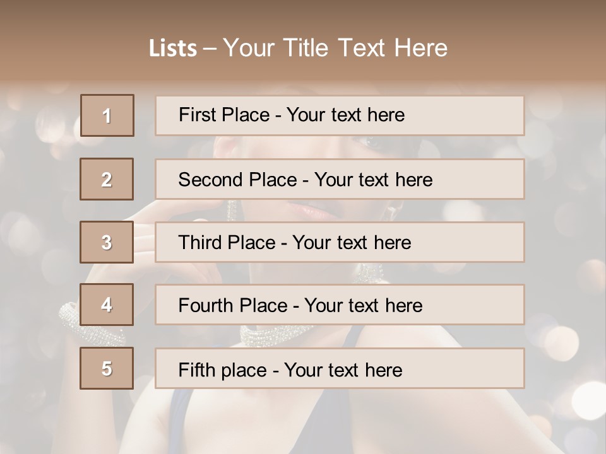This screenshot has width=606, height=454.
Task: Click the number 2 box
Action: (x=107, y=179)
